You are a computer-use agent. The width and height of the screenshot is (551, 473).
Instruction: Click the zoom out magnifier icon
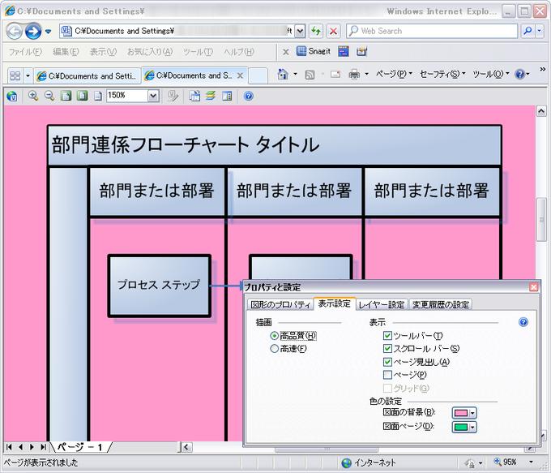point(49,96)
